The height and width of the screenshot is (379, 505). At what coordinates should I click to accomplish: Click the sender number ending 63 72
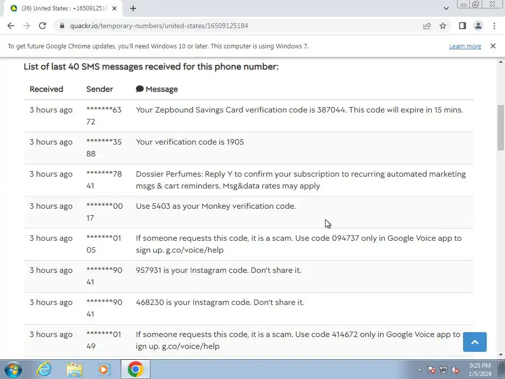point(104,115)
